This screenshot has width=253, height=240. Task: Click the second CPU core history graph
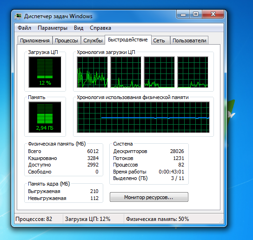pos(126,72)
